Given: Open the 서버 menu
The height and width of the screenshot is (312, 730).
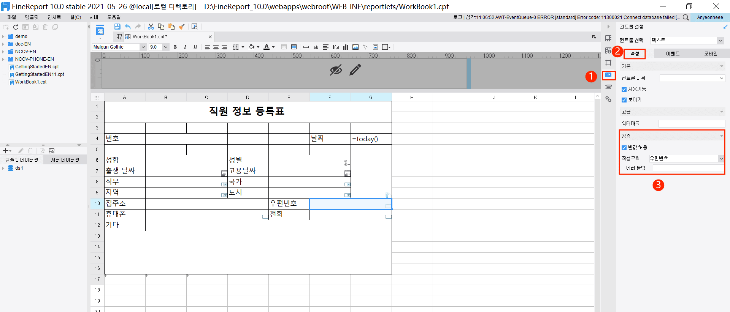Looking at the screenshot, I should [x=94, y=17].
